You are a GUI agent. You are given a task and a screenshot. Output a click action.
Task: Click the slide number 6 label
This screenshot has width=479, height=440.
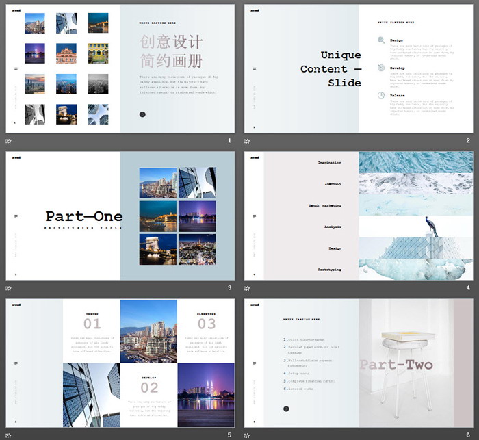point(468,435)
